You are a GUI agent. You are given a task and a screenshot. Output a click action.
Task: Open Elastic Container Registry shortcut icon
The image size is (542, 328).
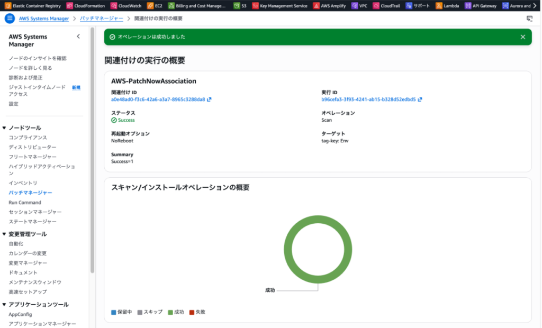(7, 5)
